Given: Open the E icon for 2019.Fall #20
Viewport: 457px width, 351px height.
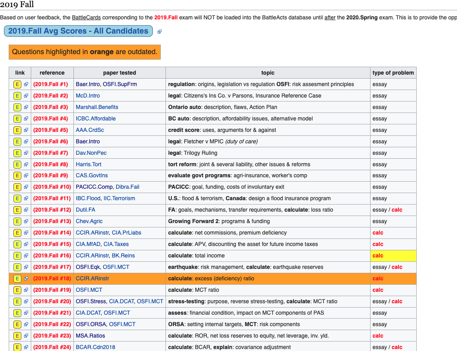Looking at the screenshot, I should click(x=17, y=302).
